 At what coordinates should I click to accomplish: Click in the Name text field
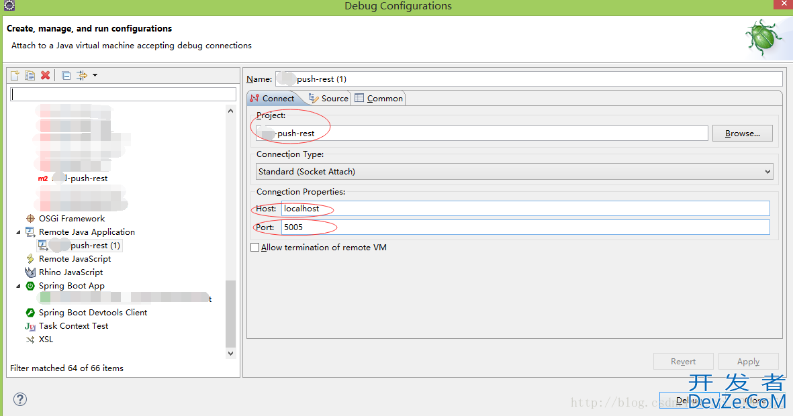click(x=529, y=79)
